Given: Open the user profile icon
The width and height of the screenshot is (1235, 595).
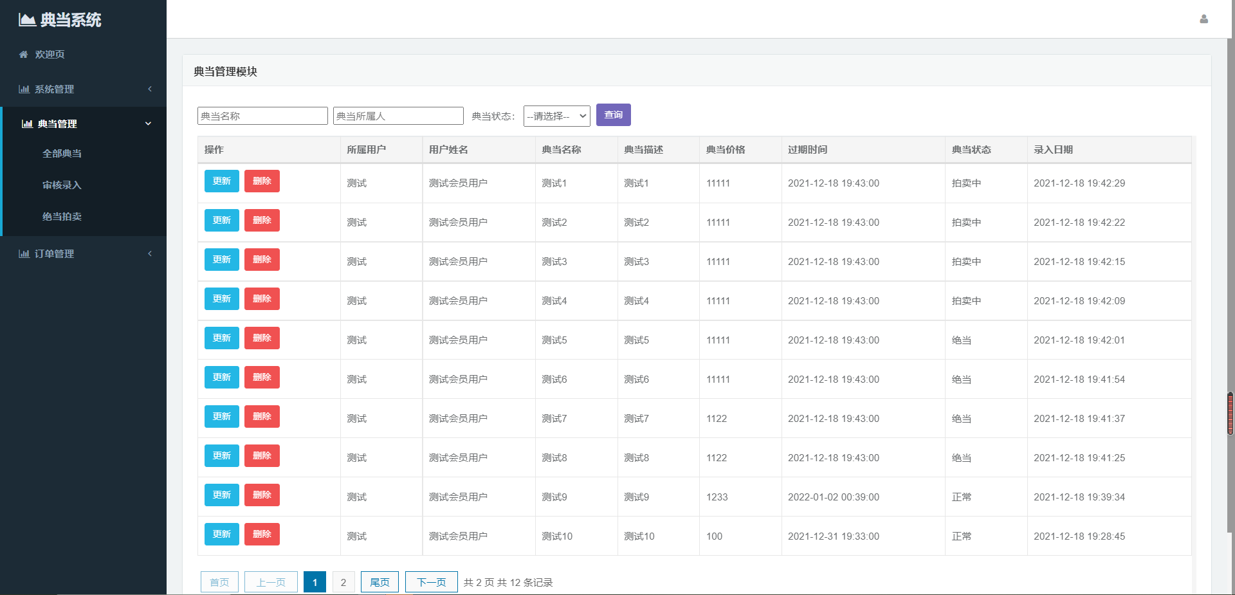Looking at the screenshot, I should [1203, 19].
